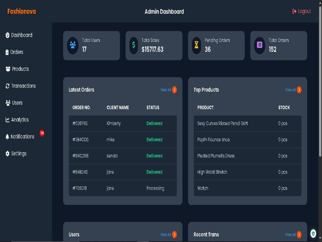Click orange arrow in Recent Trans panel
The image size is (322, 242).
click(x=299, y=234)
